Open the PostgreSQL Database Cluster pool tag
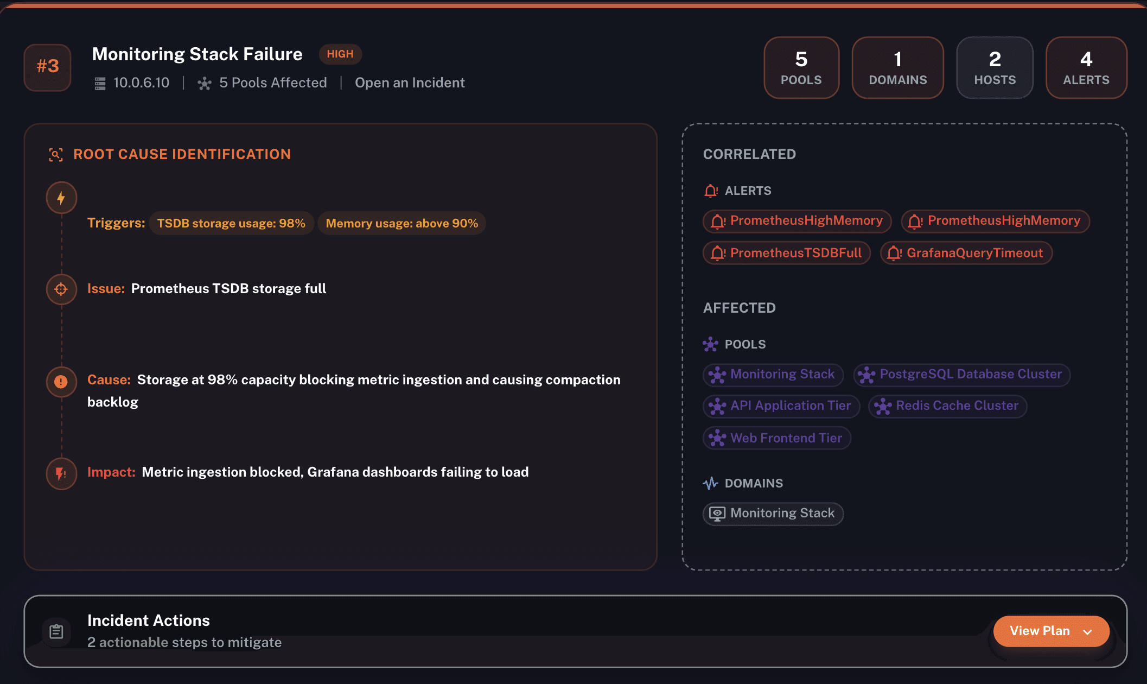This screenshot has width=1147, height=684. tap(961, 375)
